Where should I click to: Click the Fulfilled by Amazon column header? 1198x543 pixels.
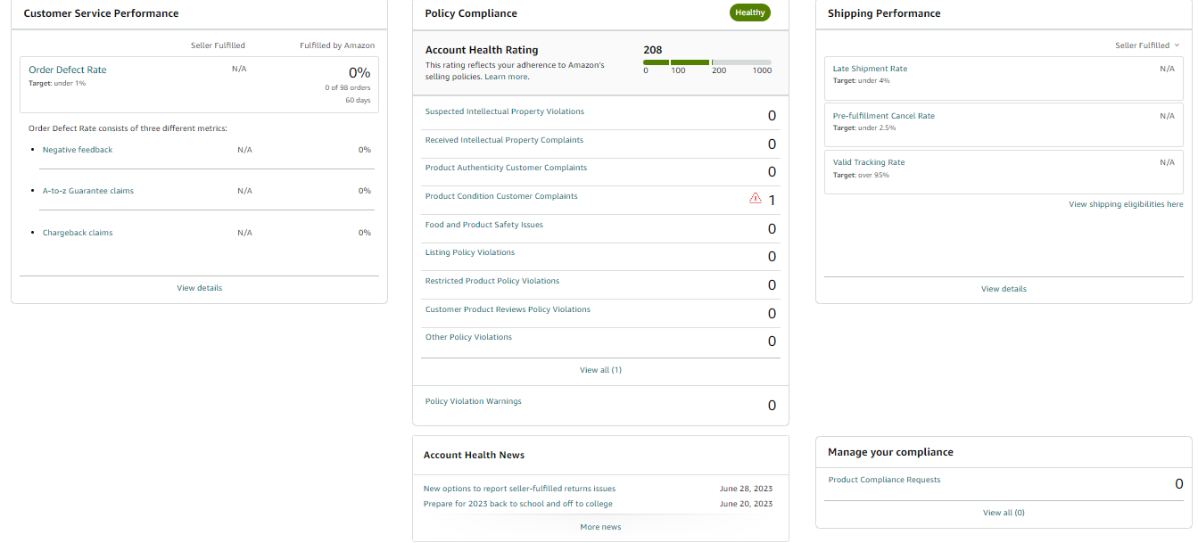337,45
